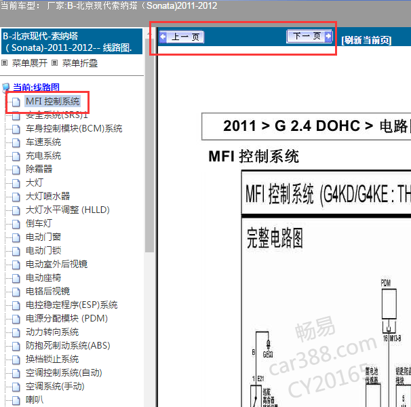The image size is (411, 407).
Task: Open 电控稳定程序(ESP)系统 entry
Action: click(72, 305)
